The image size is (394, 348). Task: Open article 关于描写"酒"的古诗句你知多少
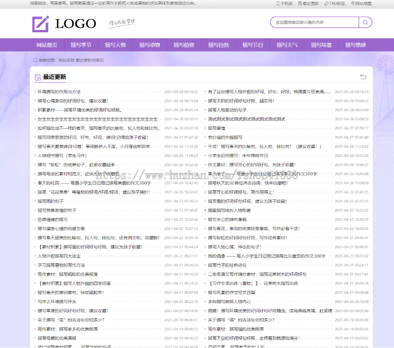[241, 320]
